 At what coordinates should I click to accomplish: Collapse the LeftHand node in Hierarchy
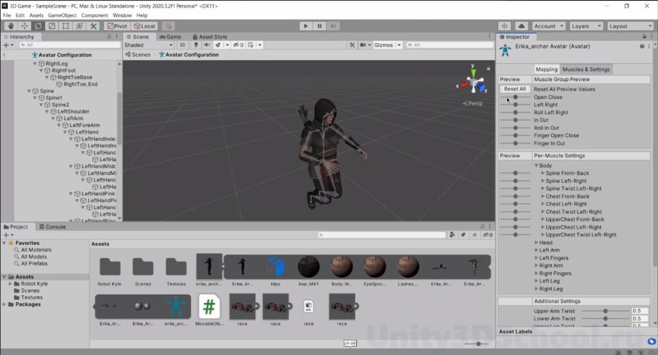click(x=65, y=132)
